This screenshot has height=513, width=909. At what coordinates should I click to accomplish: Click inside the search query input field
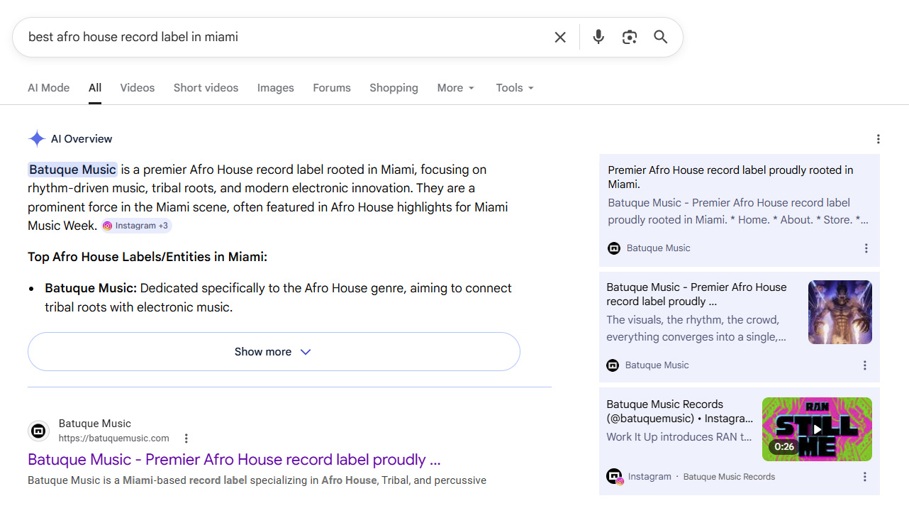click(x=284, y=37)
